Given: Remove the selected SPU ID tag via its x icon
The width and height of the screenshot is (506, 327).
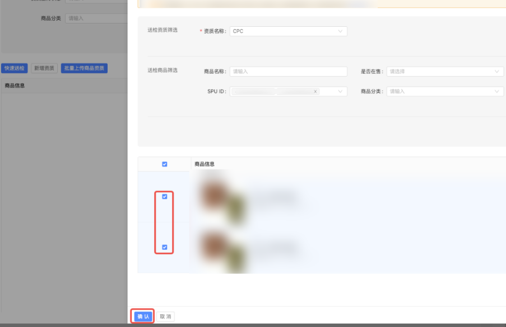Looking at the screenshot, I should pos(315,91).
